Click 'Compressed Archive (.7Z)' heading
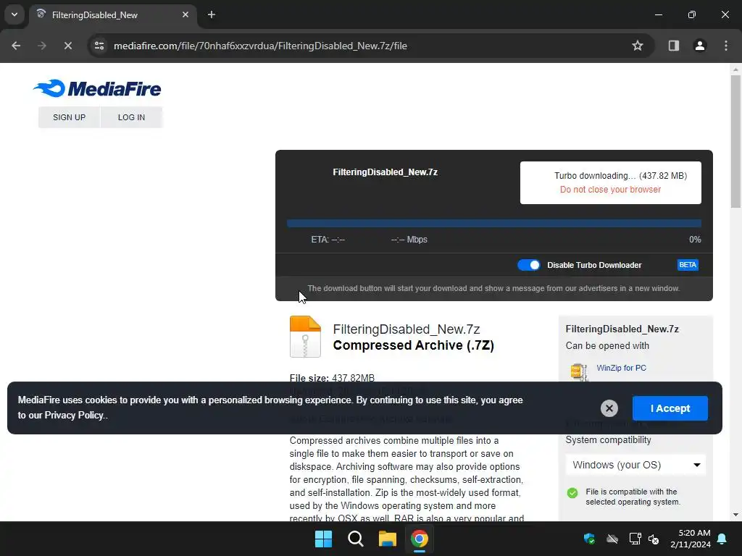The image size is (742, 556). click(x=414, y=345)
